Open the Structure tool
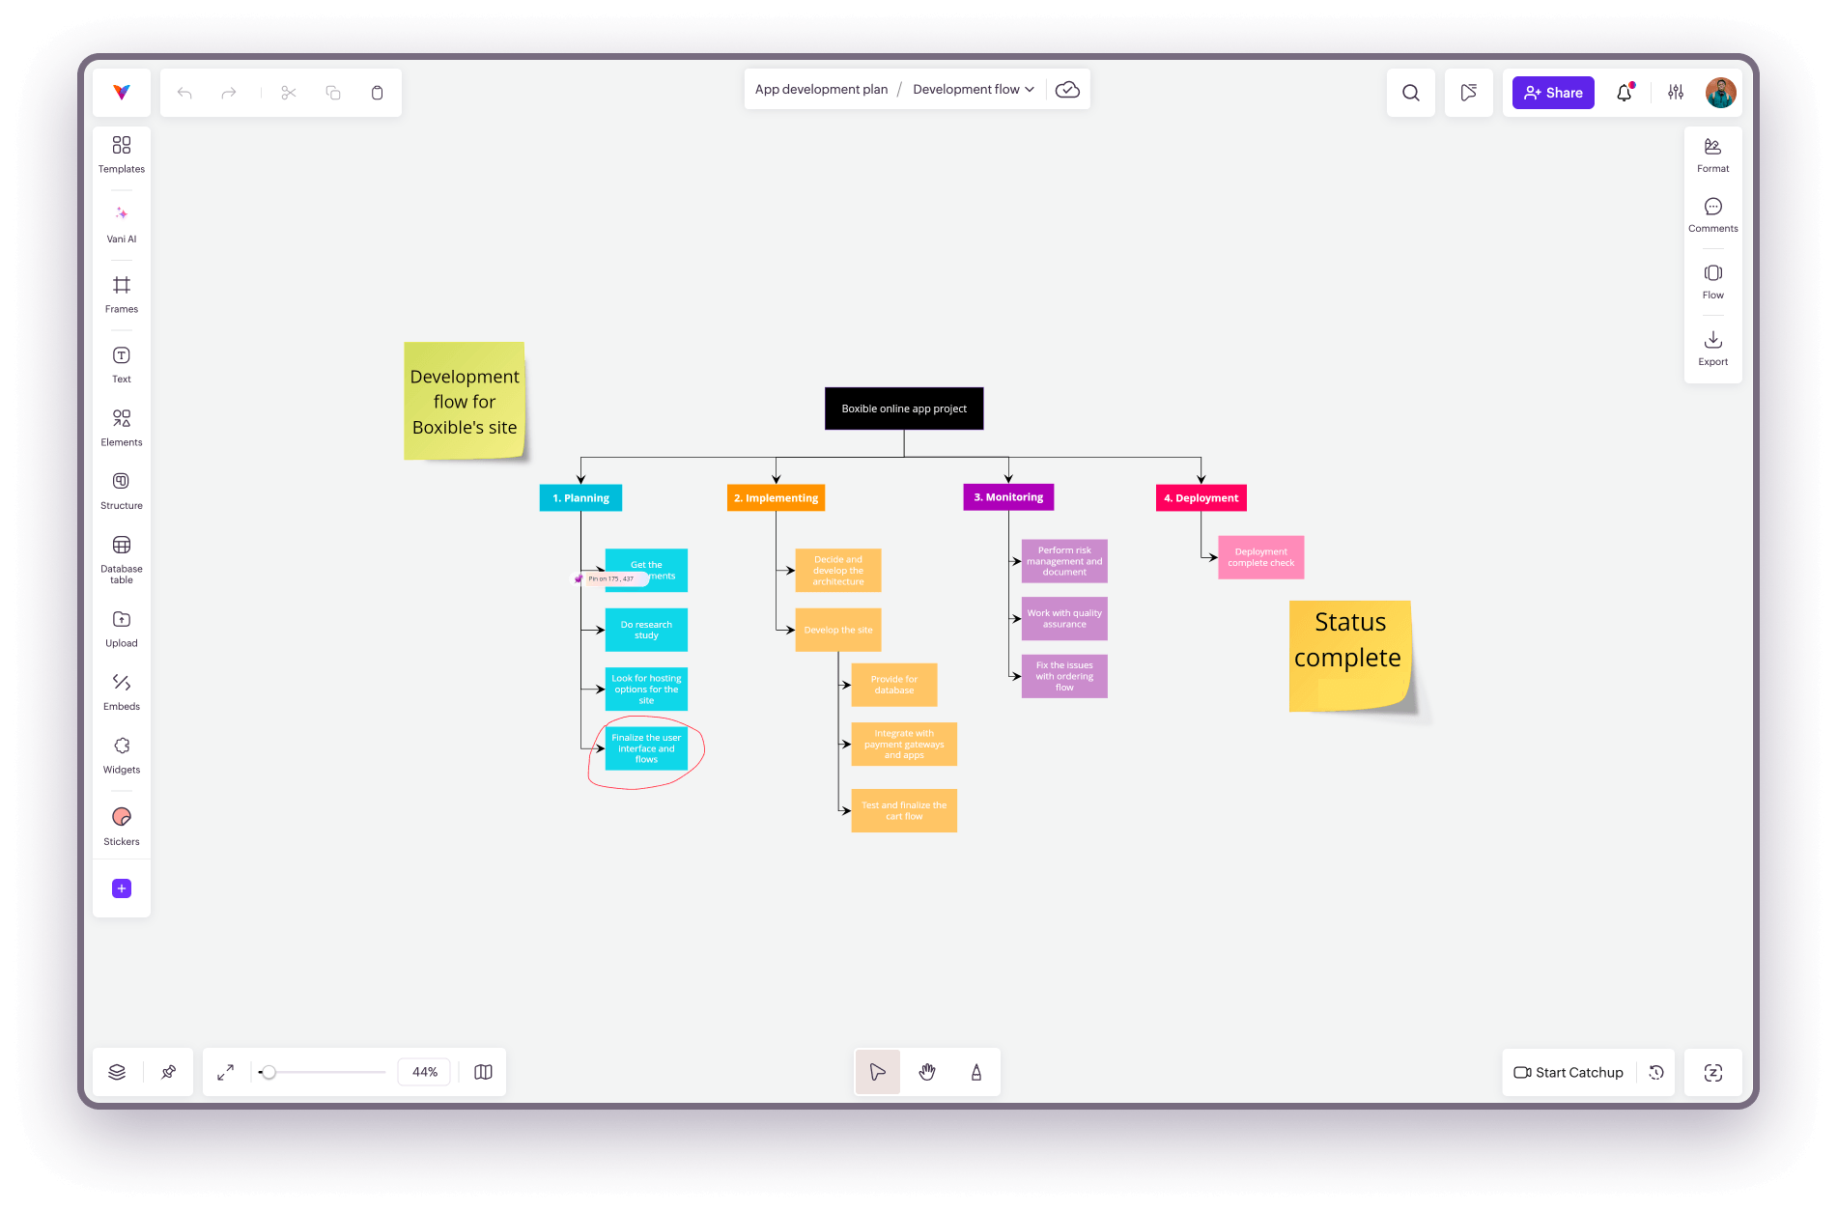The width and height of the screenshot is (1837, 1211). (x=122, y=491)
